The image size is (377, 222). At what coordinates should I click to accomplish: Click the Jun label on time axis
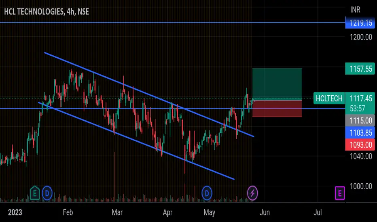pyautogui.click(x=265, y=212)
